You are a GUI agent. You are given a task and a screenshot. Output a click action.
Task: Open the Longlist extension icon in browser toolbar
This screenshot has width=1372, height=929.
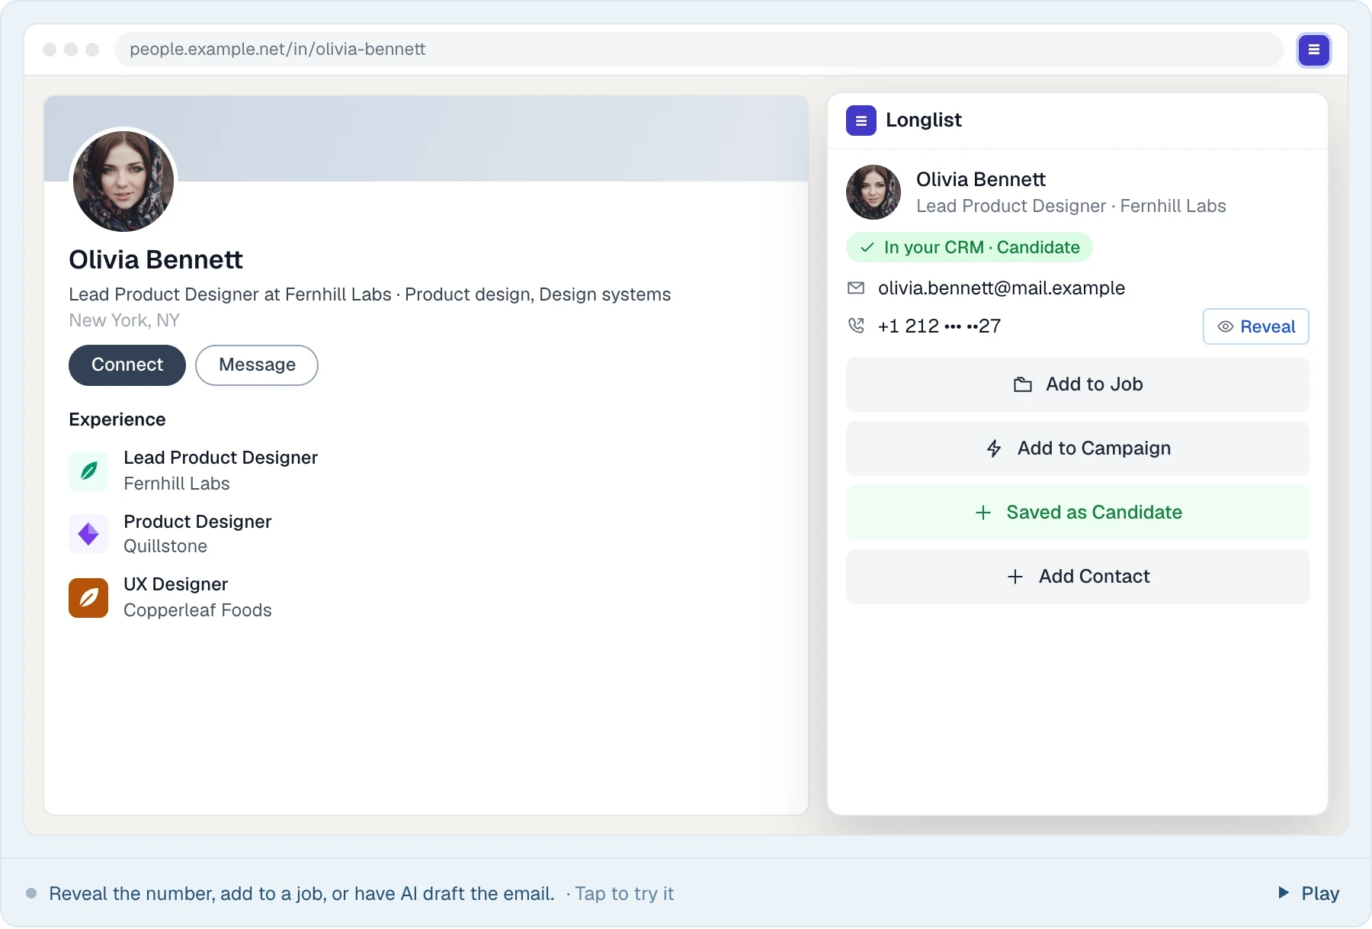pyautogui.click(x=1313, y=50)
